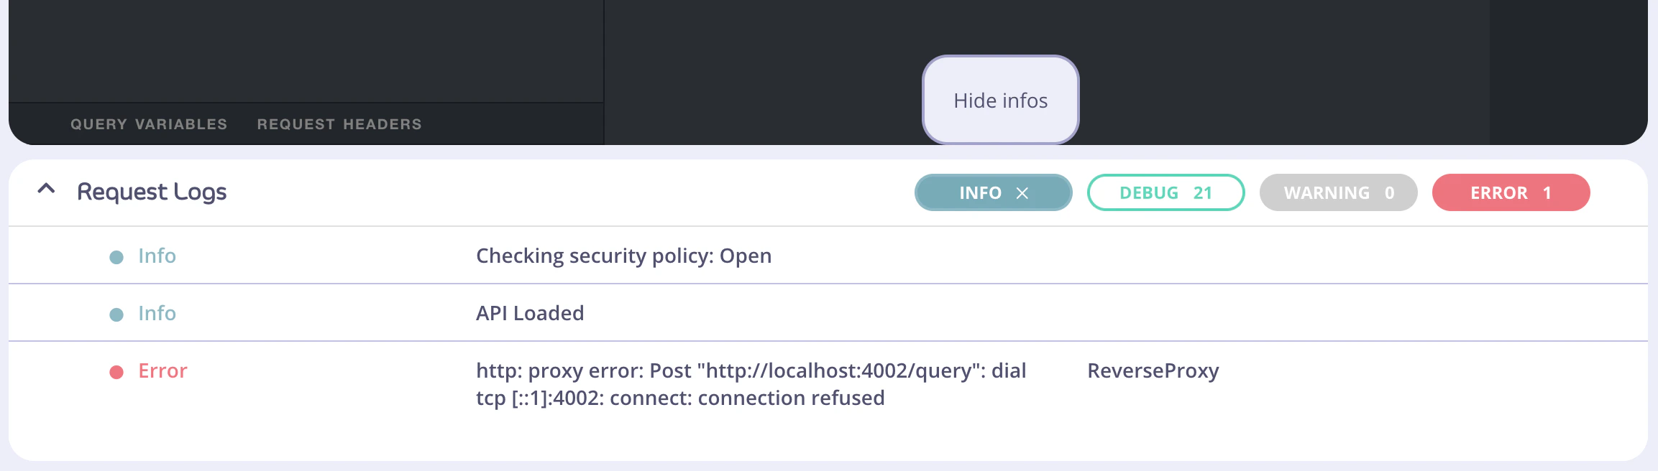Toggle the DEBUG log filter

click(1165, 192)
